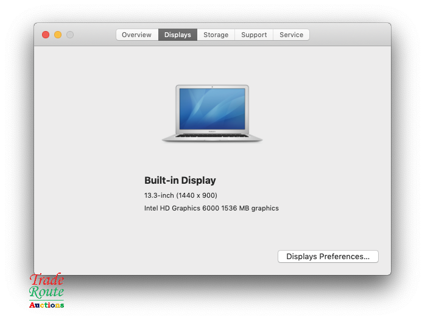Click the multicolored Auctions word in the logo
This screenshot has height=320, width=425.
47,305
